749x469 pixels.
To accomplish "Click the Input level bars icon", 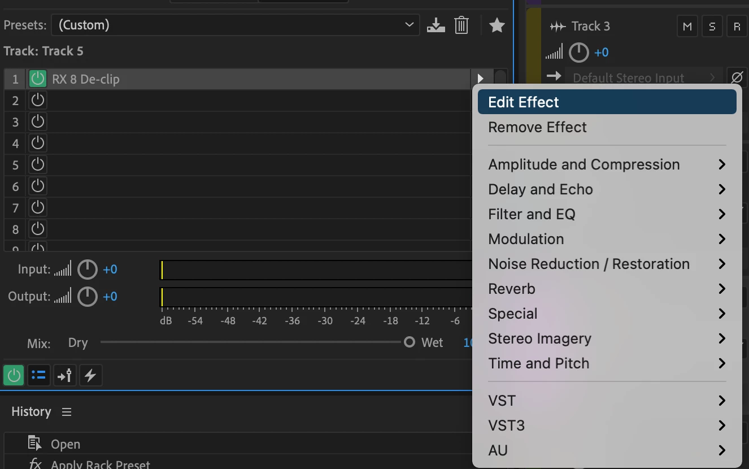I will click(x=63, y=270).
